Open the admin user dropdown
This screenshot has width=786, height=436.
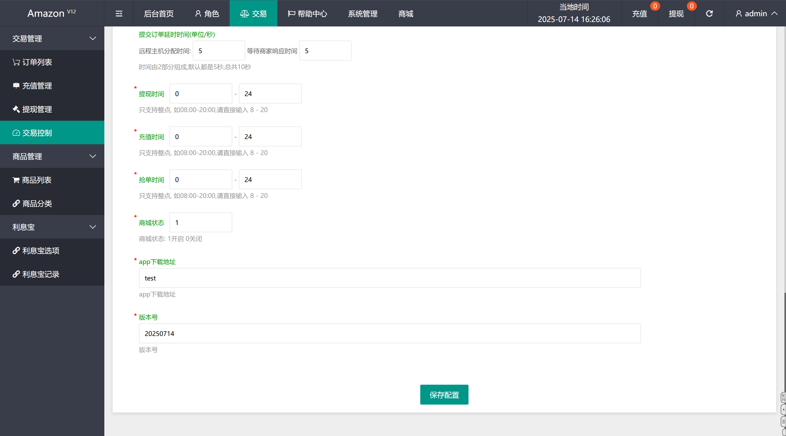(756, 13)
